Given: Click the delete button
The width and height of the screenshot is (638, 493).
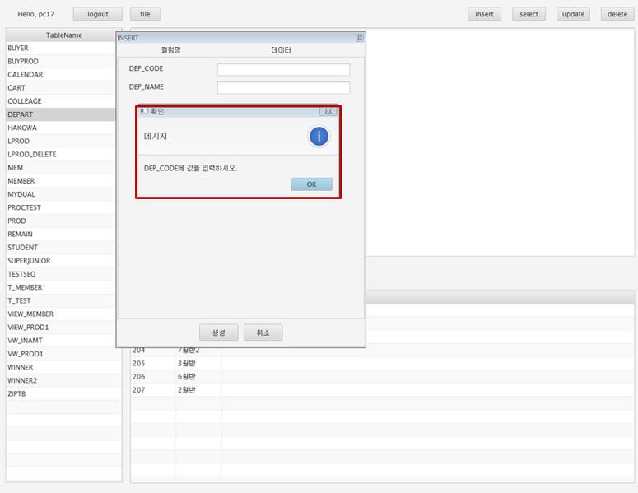Looking at the screenshot, I should click(617, 14).
